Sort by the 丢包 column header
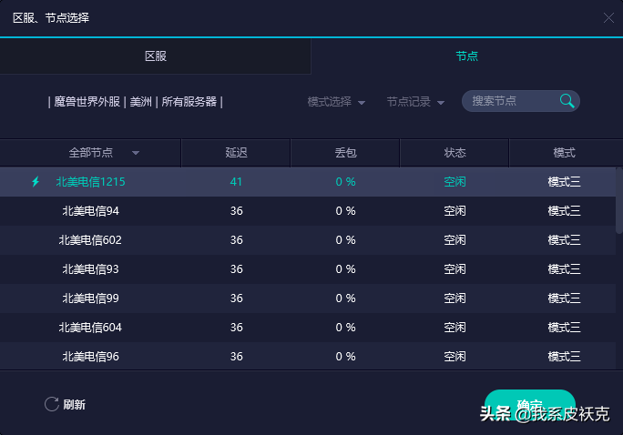This screenshot has height=435, width=623. click(x=345, y=153)
